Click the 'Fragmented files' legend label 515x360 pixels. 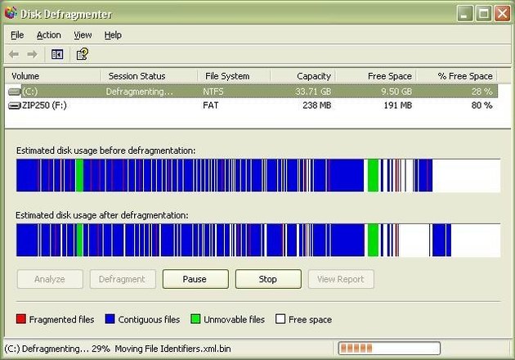61,320
